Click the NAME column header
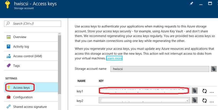Viewport: 218px width, 110px height. tap(81, 81)
